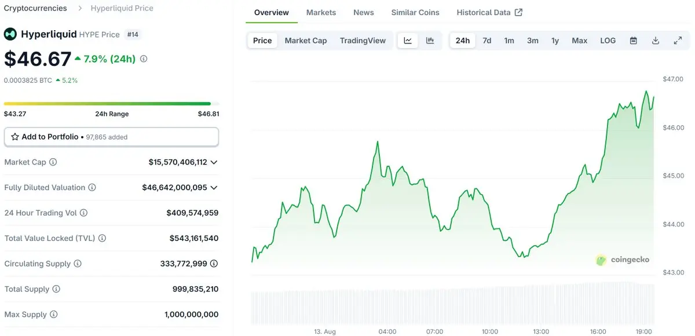Select the line chart icon
The width and height of the screenshot is (695, 336).
coord(408,41)
